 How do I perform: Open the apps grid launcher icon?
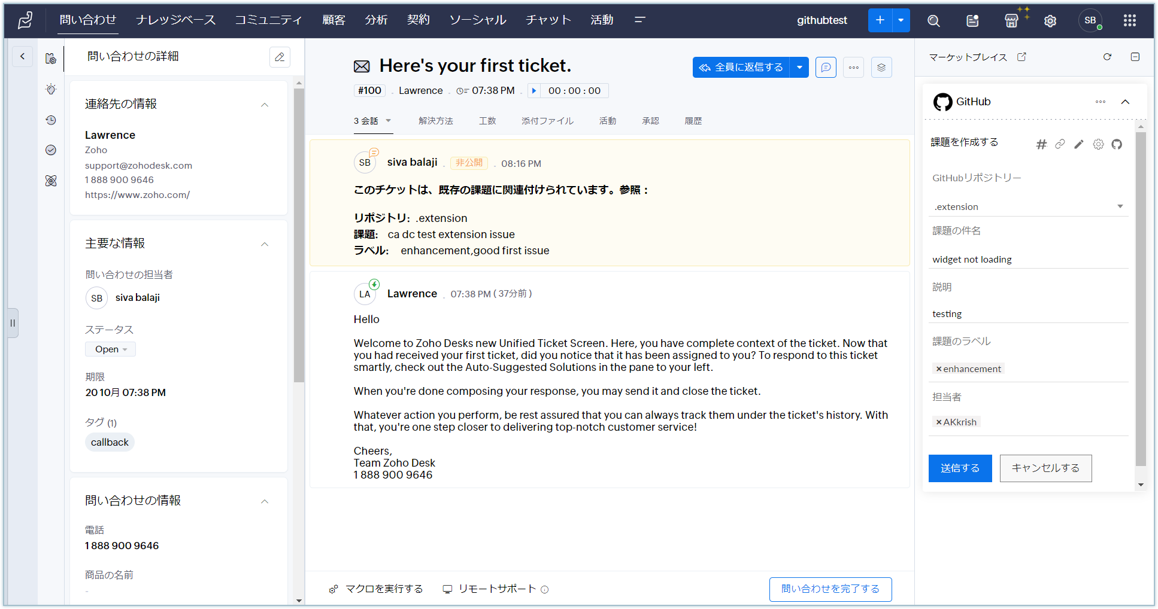(x=1130, y=21)
